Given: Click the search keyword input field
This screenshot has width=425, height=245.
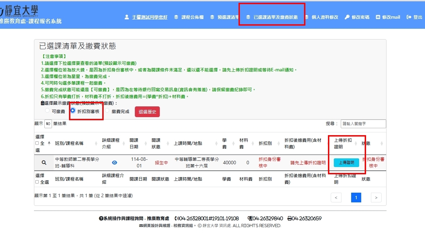Looking at the screenshot, I should coord(363,124).
